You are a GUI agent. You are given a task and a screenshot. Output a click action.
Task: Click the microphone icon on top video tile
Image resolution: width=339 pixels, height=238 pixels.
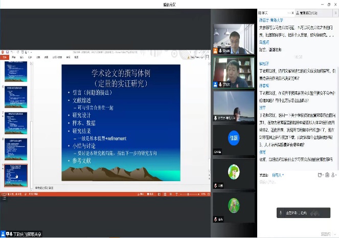[x=219, y=51]
